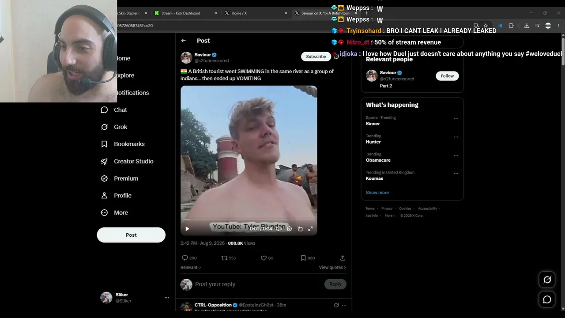Open a new browser tab
Screen dimensions: 565x318
click(x=366, y=13)
